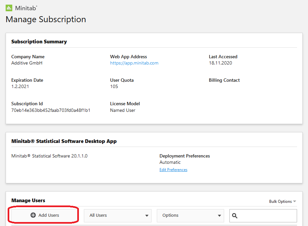
Task: Click the Manage Users section heading
Action: pyautogui.click(x=28, y=200)
